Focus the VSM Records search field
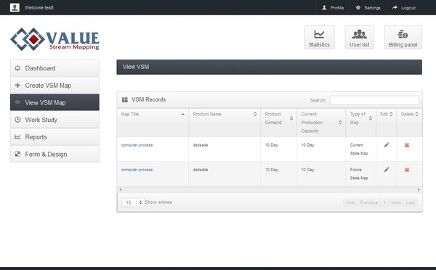436x270 pixels. point(374,100)
